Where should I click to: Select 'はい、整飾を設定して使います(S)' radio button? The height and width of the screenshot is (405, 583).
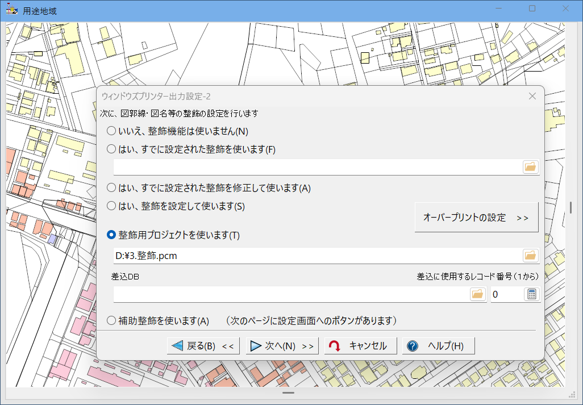(112, 206)
